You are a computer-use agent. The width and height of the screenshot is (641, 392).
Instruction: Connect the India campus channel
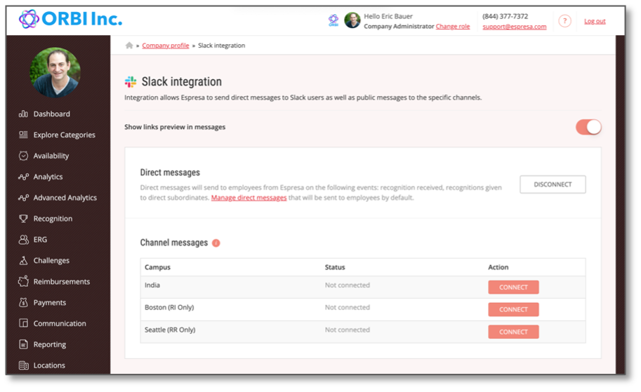[513, 287]
